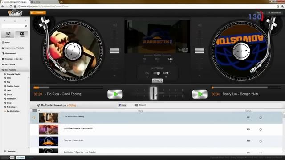Click the browser back button
285x160 pixels.
click(3, 6)
